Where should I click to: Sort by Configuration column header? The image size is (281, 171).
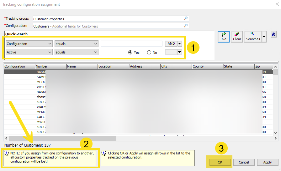(19, 66)
